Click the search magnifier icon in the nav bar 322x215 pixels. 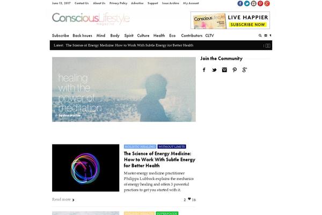click(x=260, y=35)
